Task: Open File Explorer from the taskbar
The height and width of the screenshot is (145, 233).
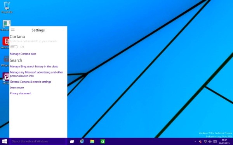Action: tap(92, 142)
